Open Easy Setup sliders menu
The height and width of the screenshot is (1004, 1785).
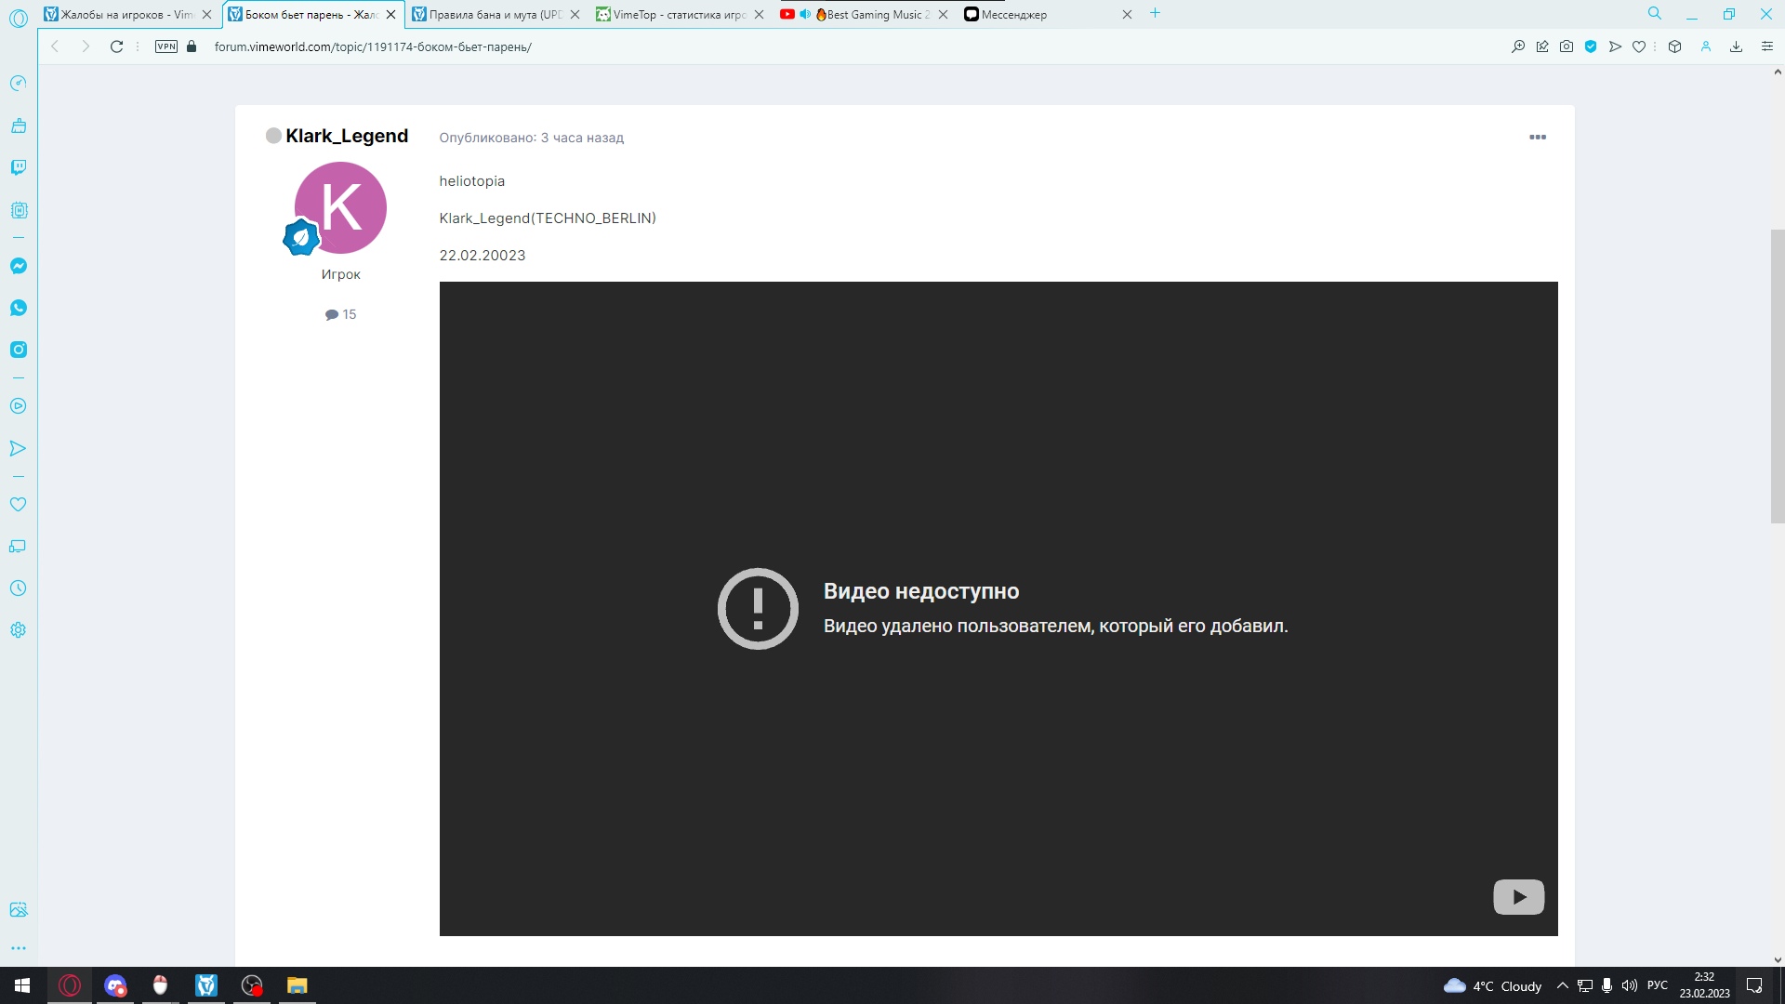coord(1767,46)
